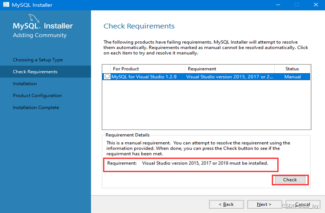
Task: Click the Requirement column header
Action: 230,69
